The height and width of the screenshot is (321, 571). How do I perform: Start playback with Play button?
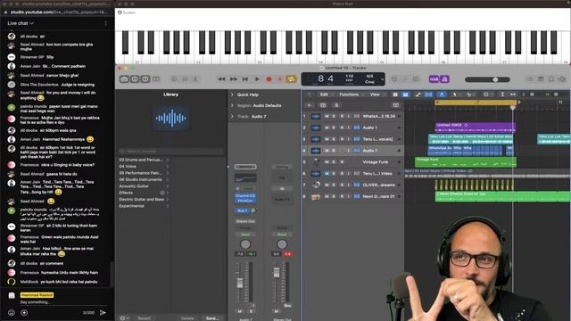257,79
